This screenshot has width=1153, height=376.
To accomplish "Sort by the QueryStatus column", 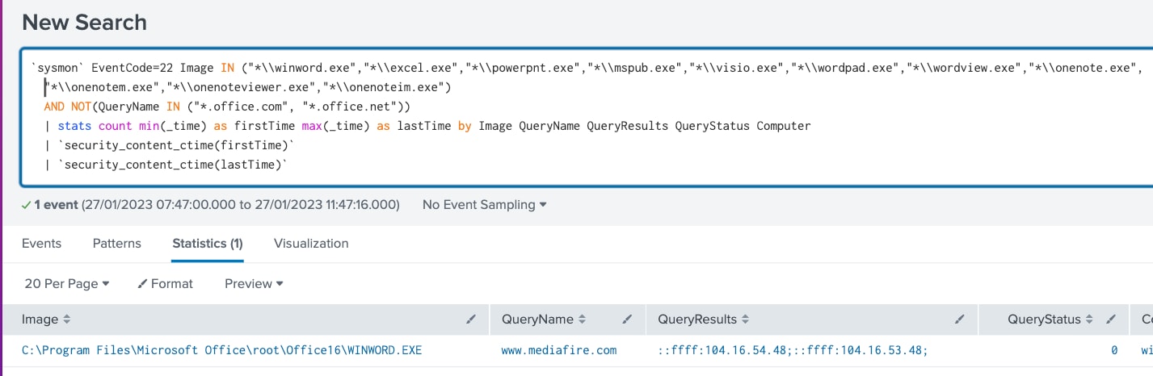I will (1050, 320).
